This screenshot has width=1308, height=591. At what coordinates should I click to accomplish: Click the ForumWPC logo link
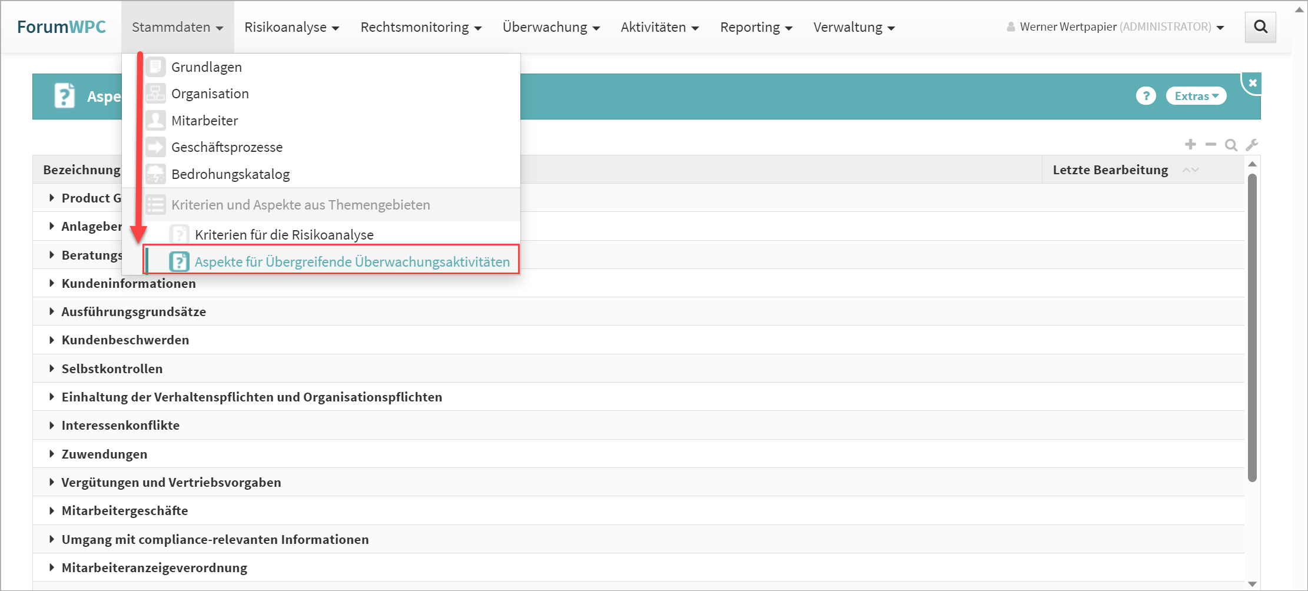point(61,27)
